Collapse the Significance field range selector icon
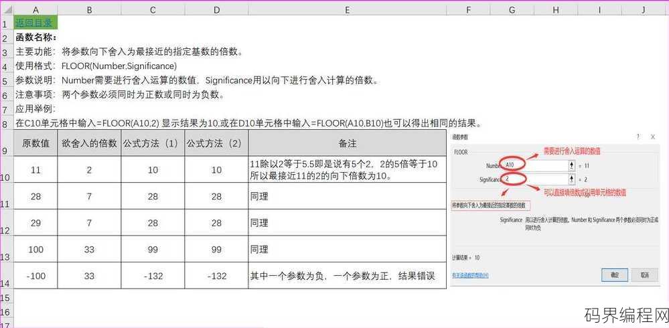This screenshot has width=669, height=328. [571, 179]
